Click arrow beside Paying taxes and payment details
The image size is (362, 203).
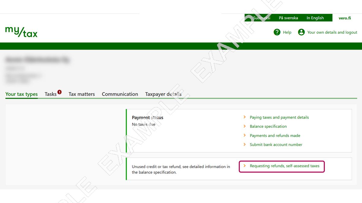click(x=245, y=117)
